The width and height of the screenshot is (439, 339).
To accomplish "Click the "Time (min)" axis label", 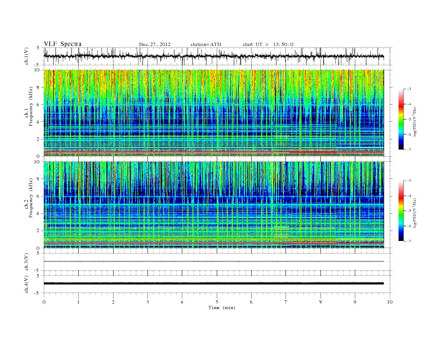I will (x=222, y=307).
